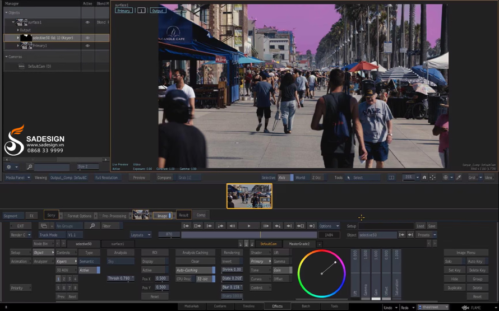Toggle the Auto Key button

pos(477,261)
